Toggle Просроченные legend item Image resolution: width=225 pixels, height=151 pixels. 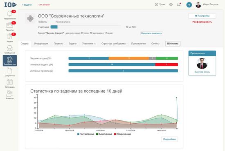click(122, 134)
